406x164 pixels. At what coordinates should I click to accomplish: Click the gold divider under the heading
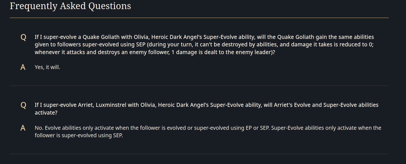[x=199, y=18]
